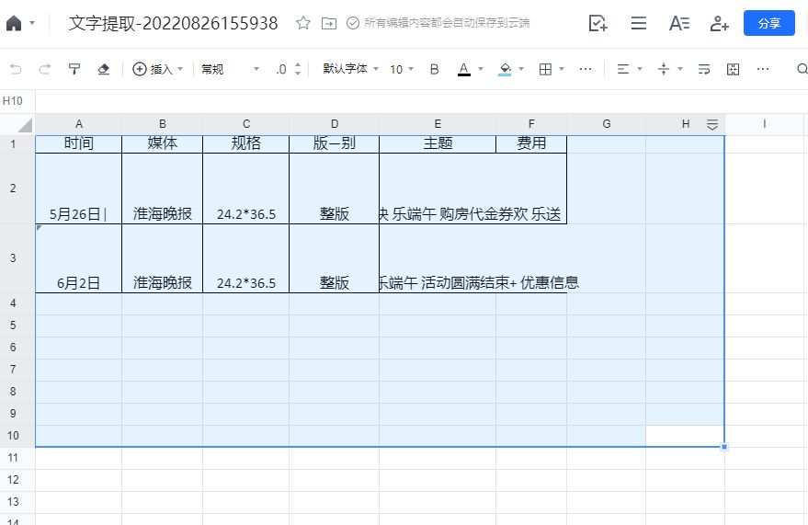Image resolution: width=808 pixels, height=525 pixels.
Task: Apply cell borders icon
Action: [545, 69]
